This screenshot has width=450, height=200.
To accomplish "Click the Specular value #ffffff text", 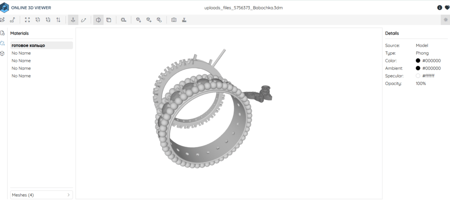I will 428,76.
